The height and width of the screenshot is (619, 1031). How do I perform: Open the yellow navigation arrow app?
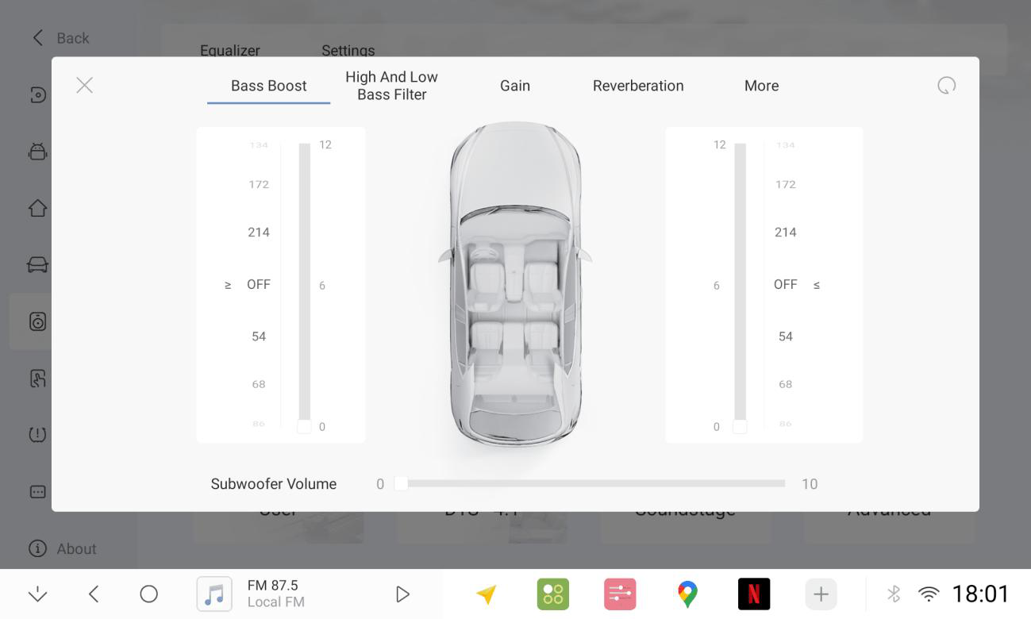tap(486, 594)
